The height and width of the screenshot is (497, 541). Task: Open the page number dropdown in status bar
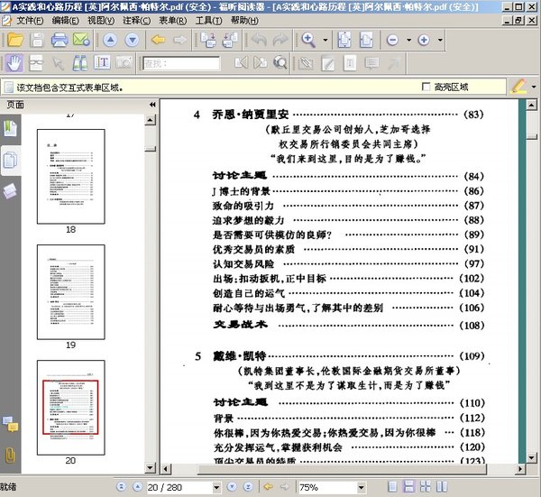coord(216,488)
